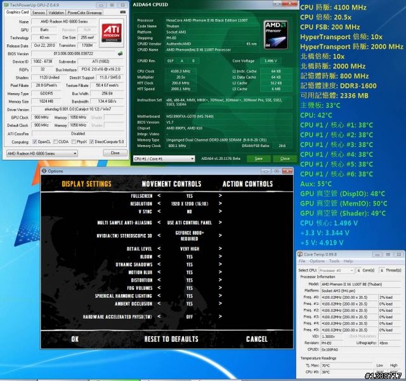The height and width of the screenshot is (381, 406).
Task: Click the Driver Version field in GPU-Z
Action: tap(77, 109)
